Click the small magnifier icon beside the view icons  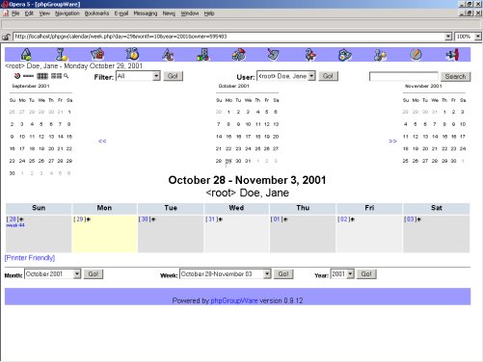point(66,76)
